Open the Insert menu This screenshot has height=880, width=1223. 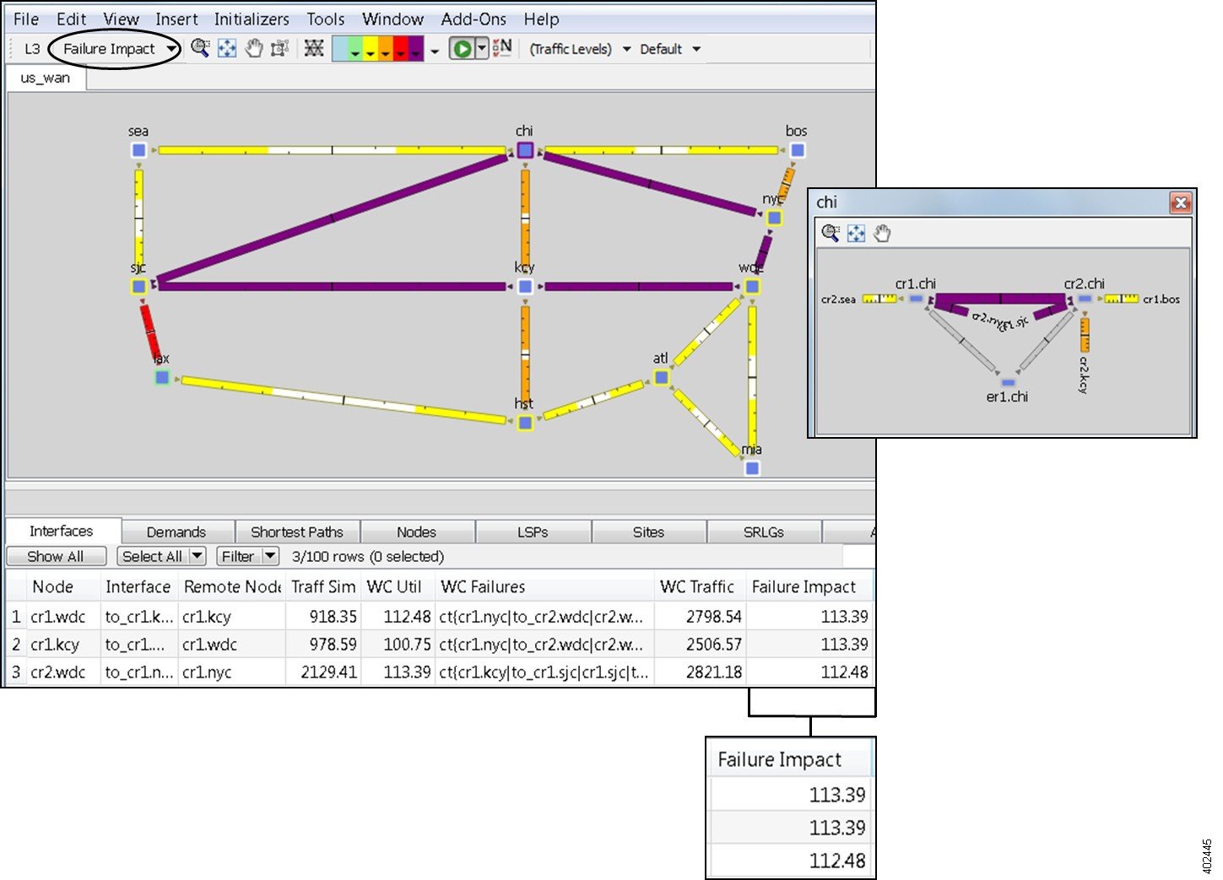coord(176,19)
